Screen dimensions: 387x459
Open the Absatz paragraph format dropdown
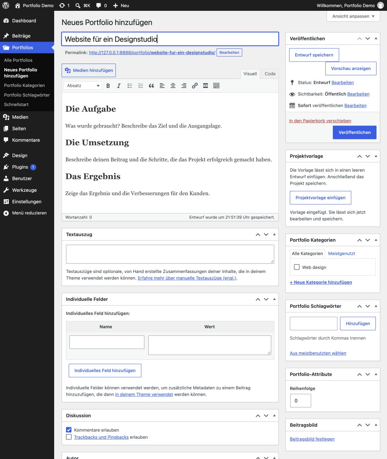tap(83, 86)
